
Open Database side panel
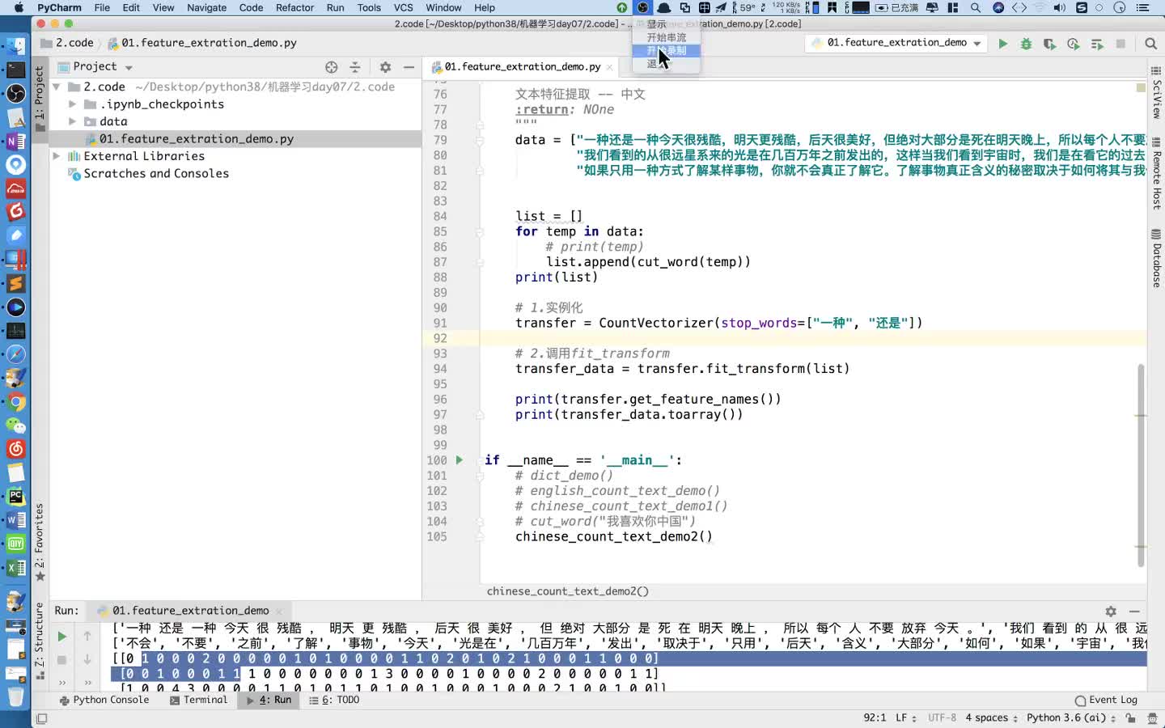coord(1156,259)
